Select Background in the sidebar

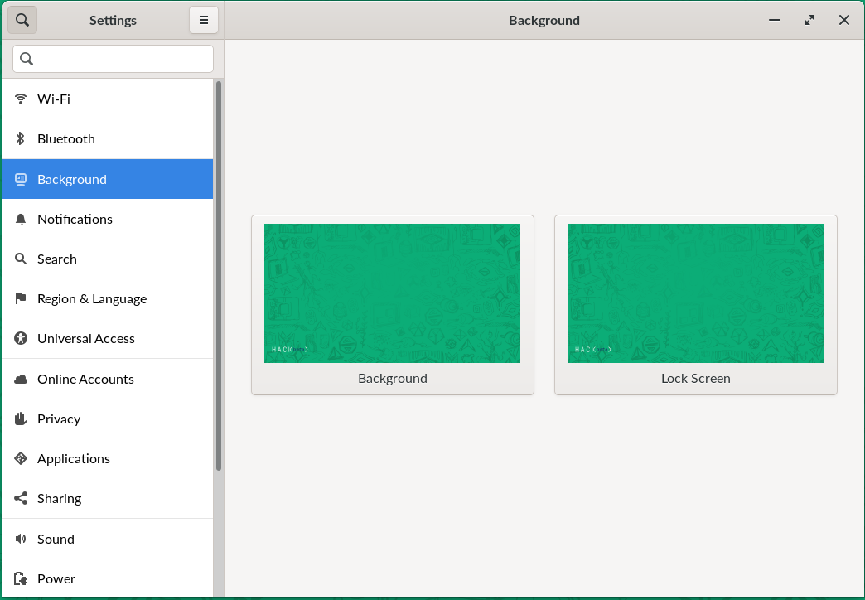[108, 179]
